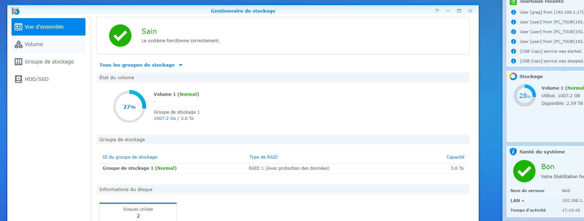The image size is (584, 221).
Task: Click the green Sain status checkmark
Action: coord(120,36)
